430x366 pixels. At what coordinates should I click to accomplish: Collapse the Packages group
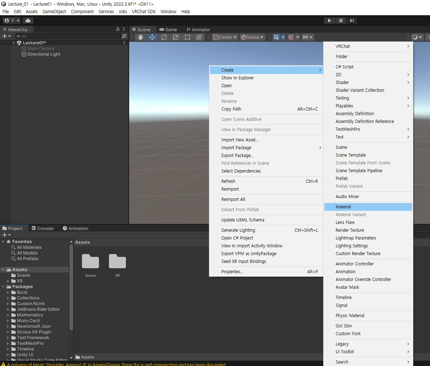[x=3, y=287]
